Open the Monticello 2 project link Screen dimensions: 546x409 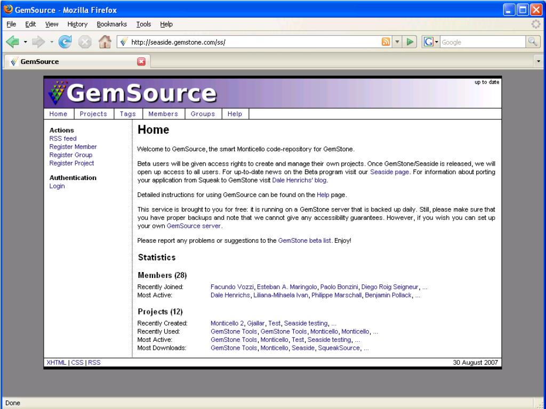[227, 323]
